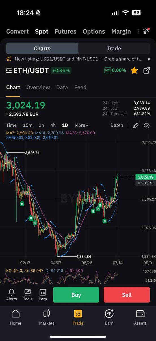
Task: Tap the +0.96% change badge
Action: [x=61, y=70]
